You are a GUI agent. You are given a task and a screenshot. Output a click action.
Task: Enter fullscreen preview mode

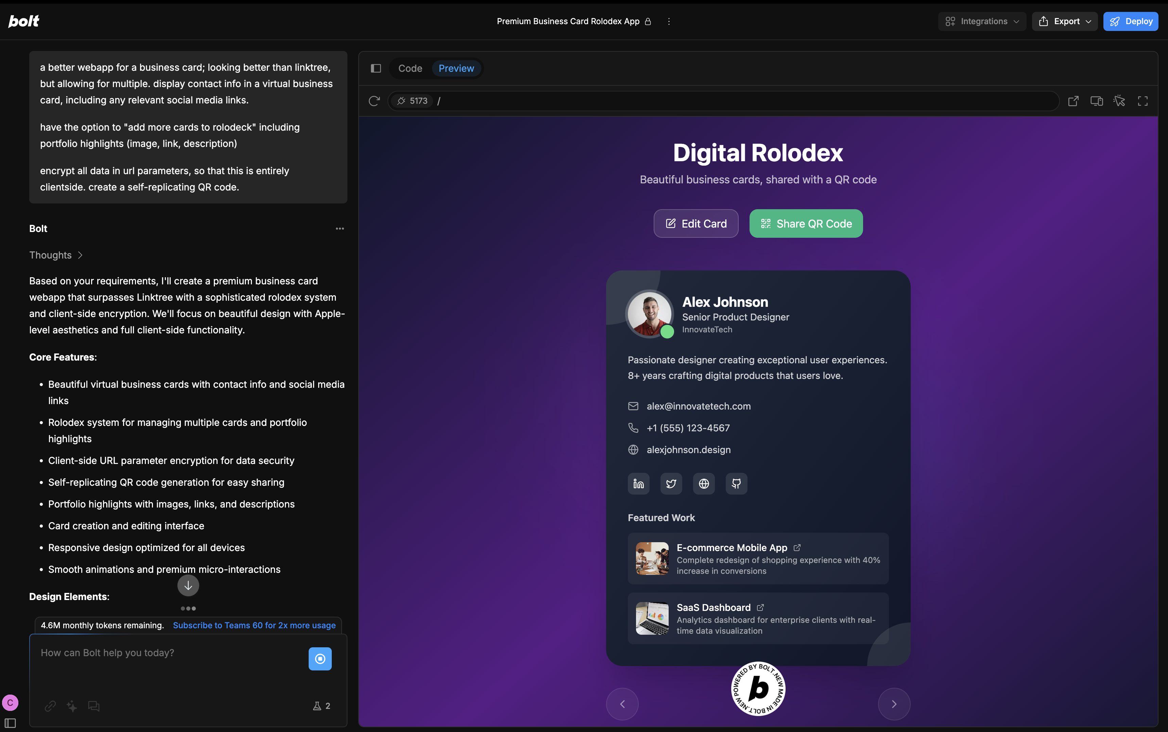pyautogui.click(x=1143, y=101)
